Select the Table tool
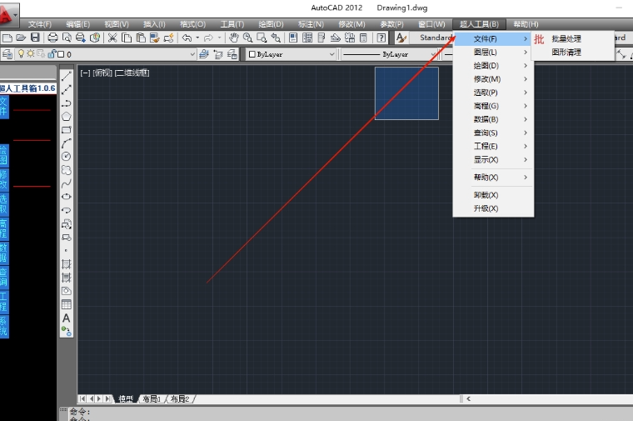 [66, 304]
